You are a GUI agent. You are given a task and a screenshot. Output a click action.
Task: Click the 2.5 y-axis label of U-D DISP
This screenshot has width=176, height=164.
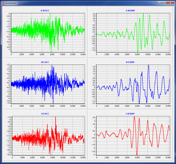(94, 118)
